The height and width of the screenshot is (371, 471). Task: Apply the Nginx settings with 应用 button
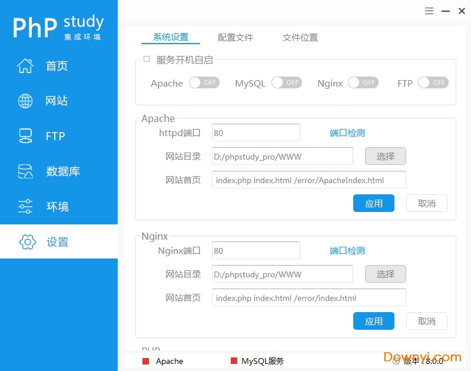coord(374,321)
